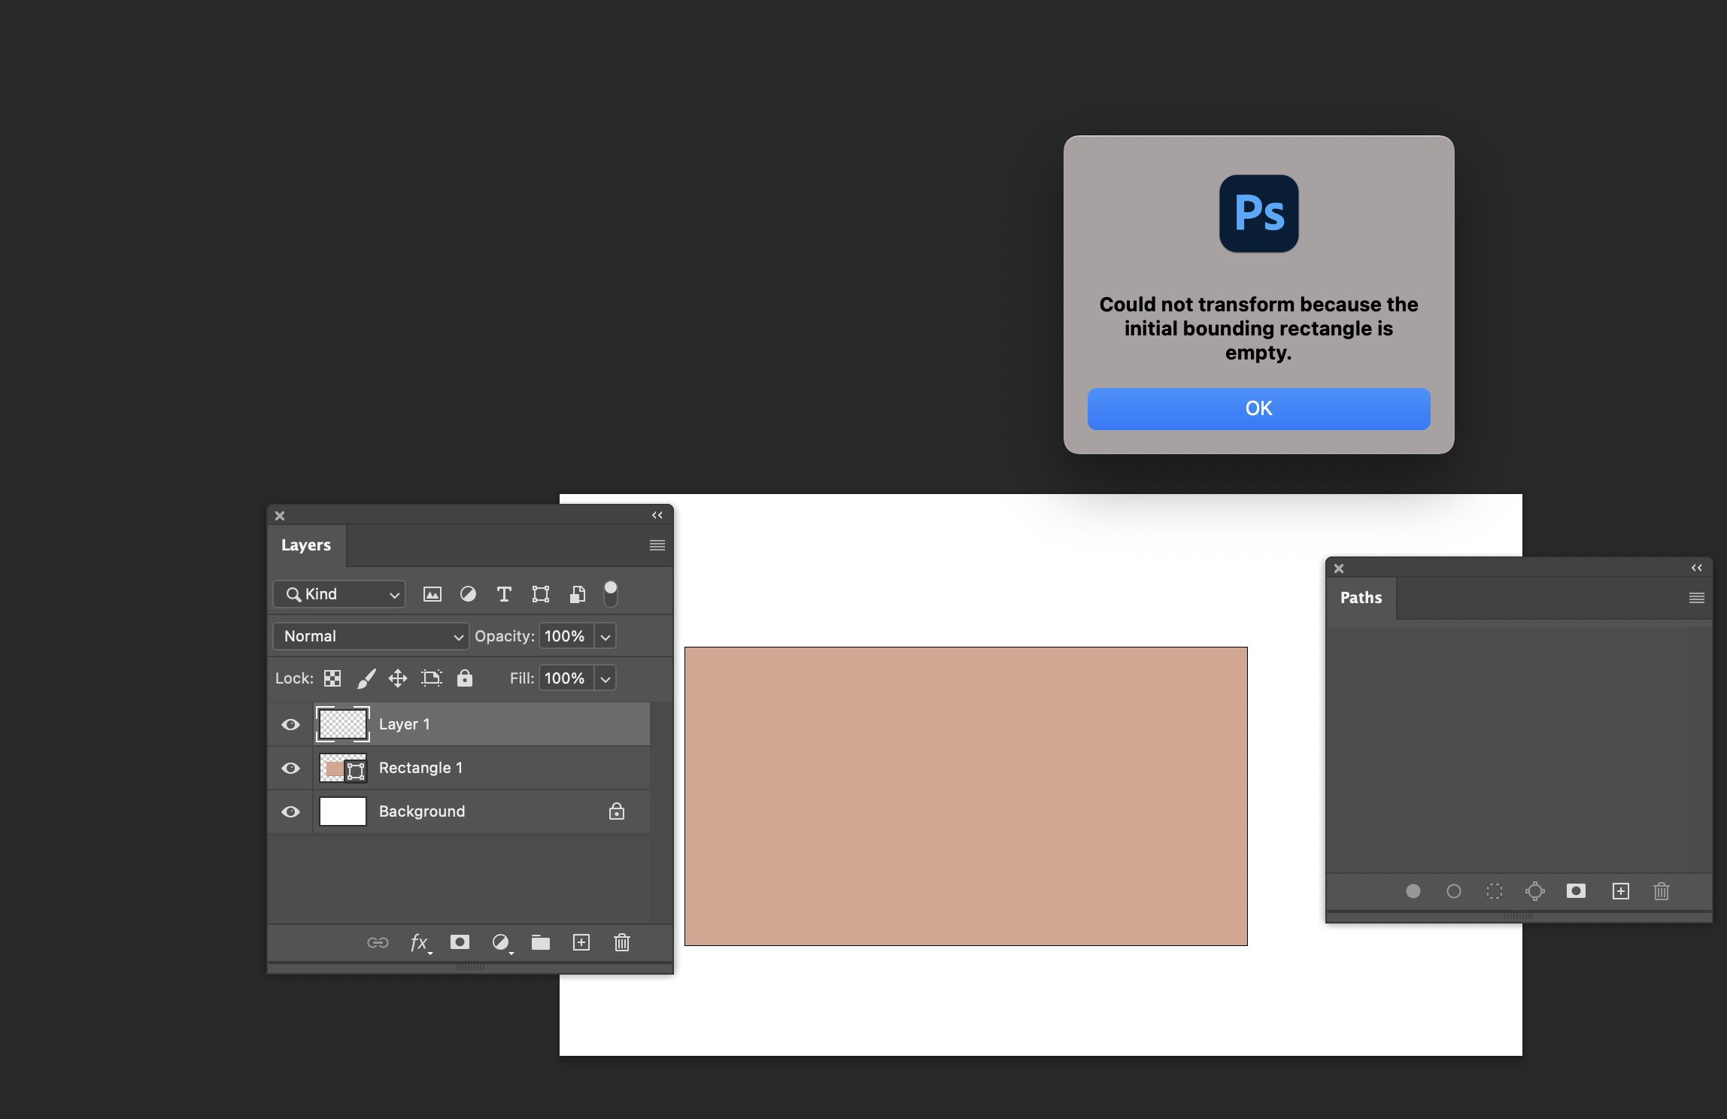Add layer mask in Layers panel
The image size is (1727, 1119).
point(460,942)
